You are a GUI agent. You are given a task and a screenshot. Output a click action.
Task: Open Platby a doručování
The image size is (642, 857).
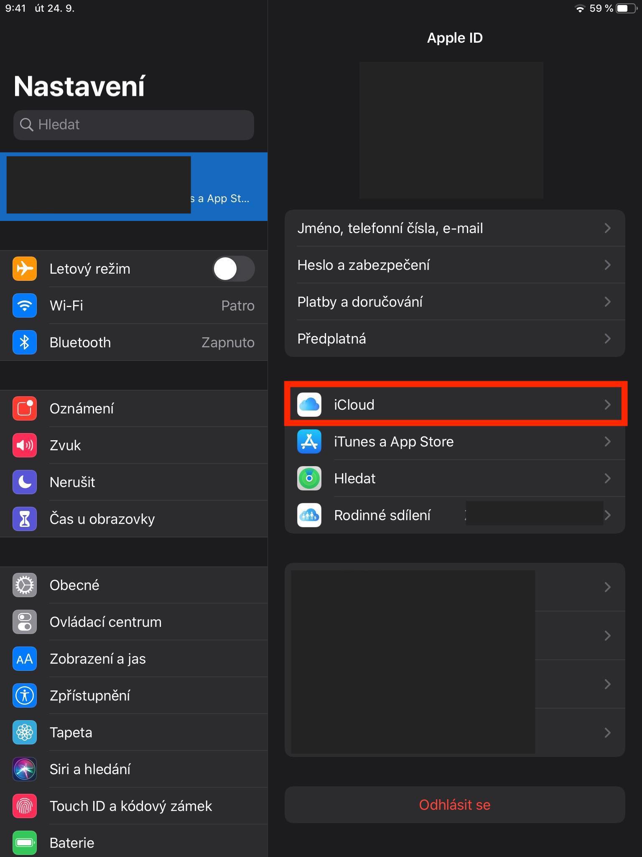click(455, 302)
